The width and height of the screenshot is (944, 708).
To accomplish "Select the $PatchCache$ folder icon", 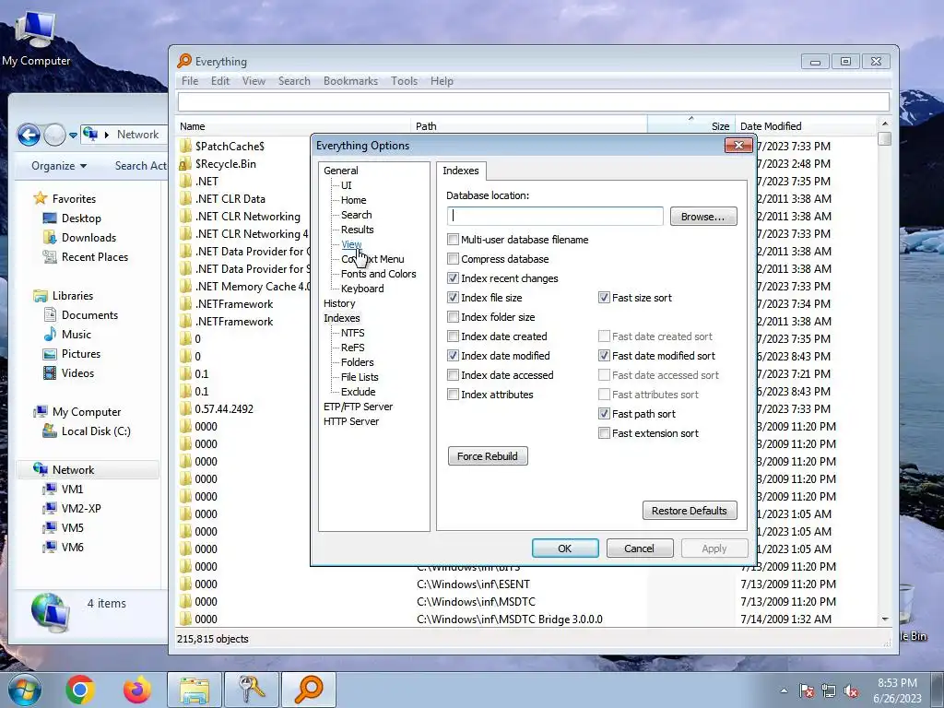I will [185, 147].
